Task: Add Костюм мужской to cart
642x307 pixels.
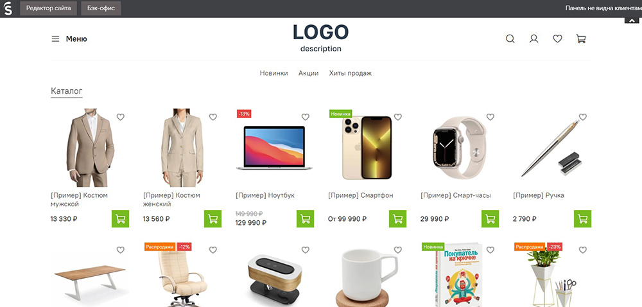Action: (121, 218)
